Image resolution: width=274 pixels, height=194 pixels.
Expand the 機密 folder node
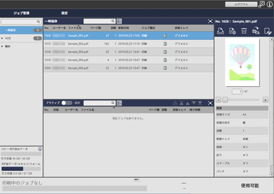2,46
